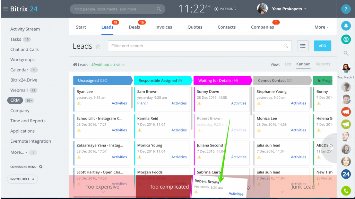Open the Invoices tab
355x199 pixels.
164,27
